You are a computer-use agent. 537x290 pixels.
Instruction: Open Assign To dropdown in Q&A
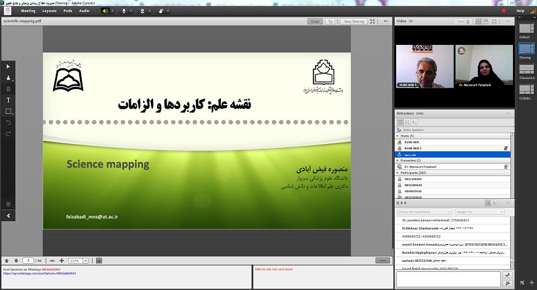coord(479,212)
